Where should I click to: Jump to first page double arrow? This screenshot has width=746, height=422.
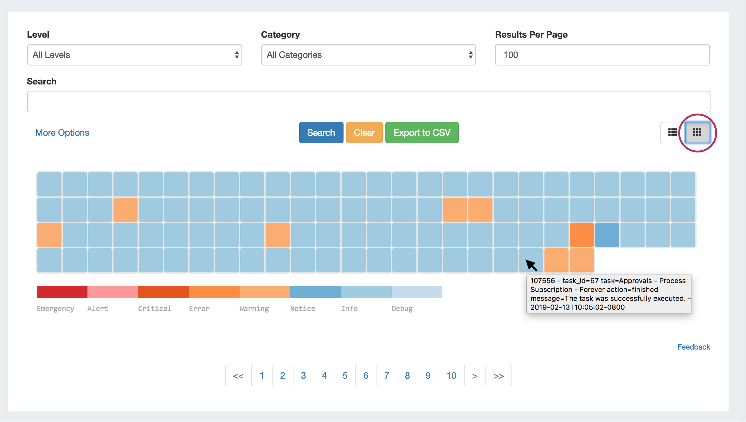[238, 375]
